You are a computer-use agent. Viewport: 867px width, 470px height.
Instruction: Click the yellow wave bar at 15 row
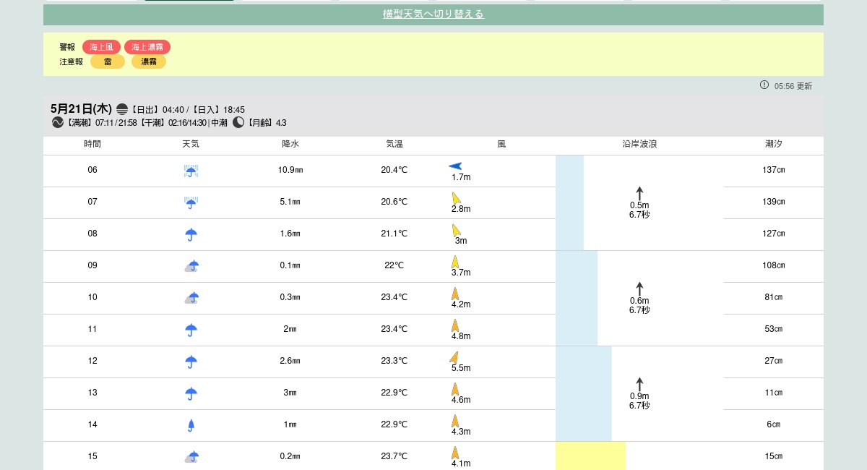pyautogui.click(x=590, y=456)
